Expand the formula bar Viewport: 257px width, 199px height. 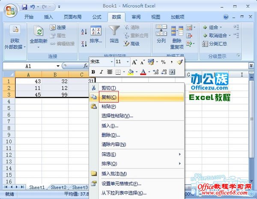(x=251, y=66)
